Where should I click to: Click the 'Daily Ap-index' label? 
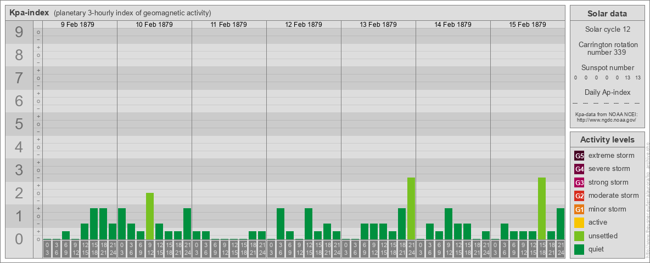(607, 92)
